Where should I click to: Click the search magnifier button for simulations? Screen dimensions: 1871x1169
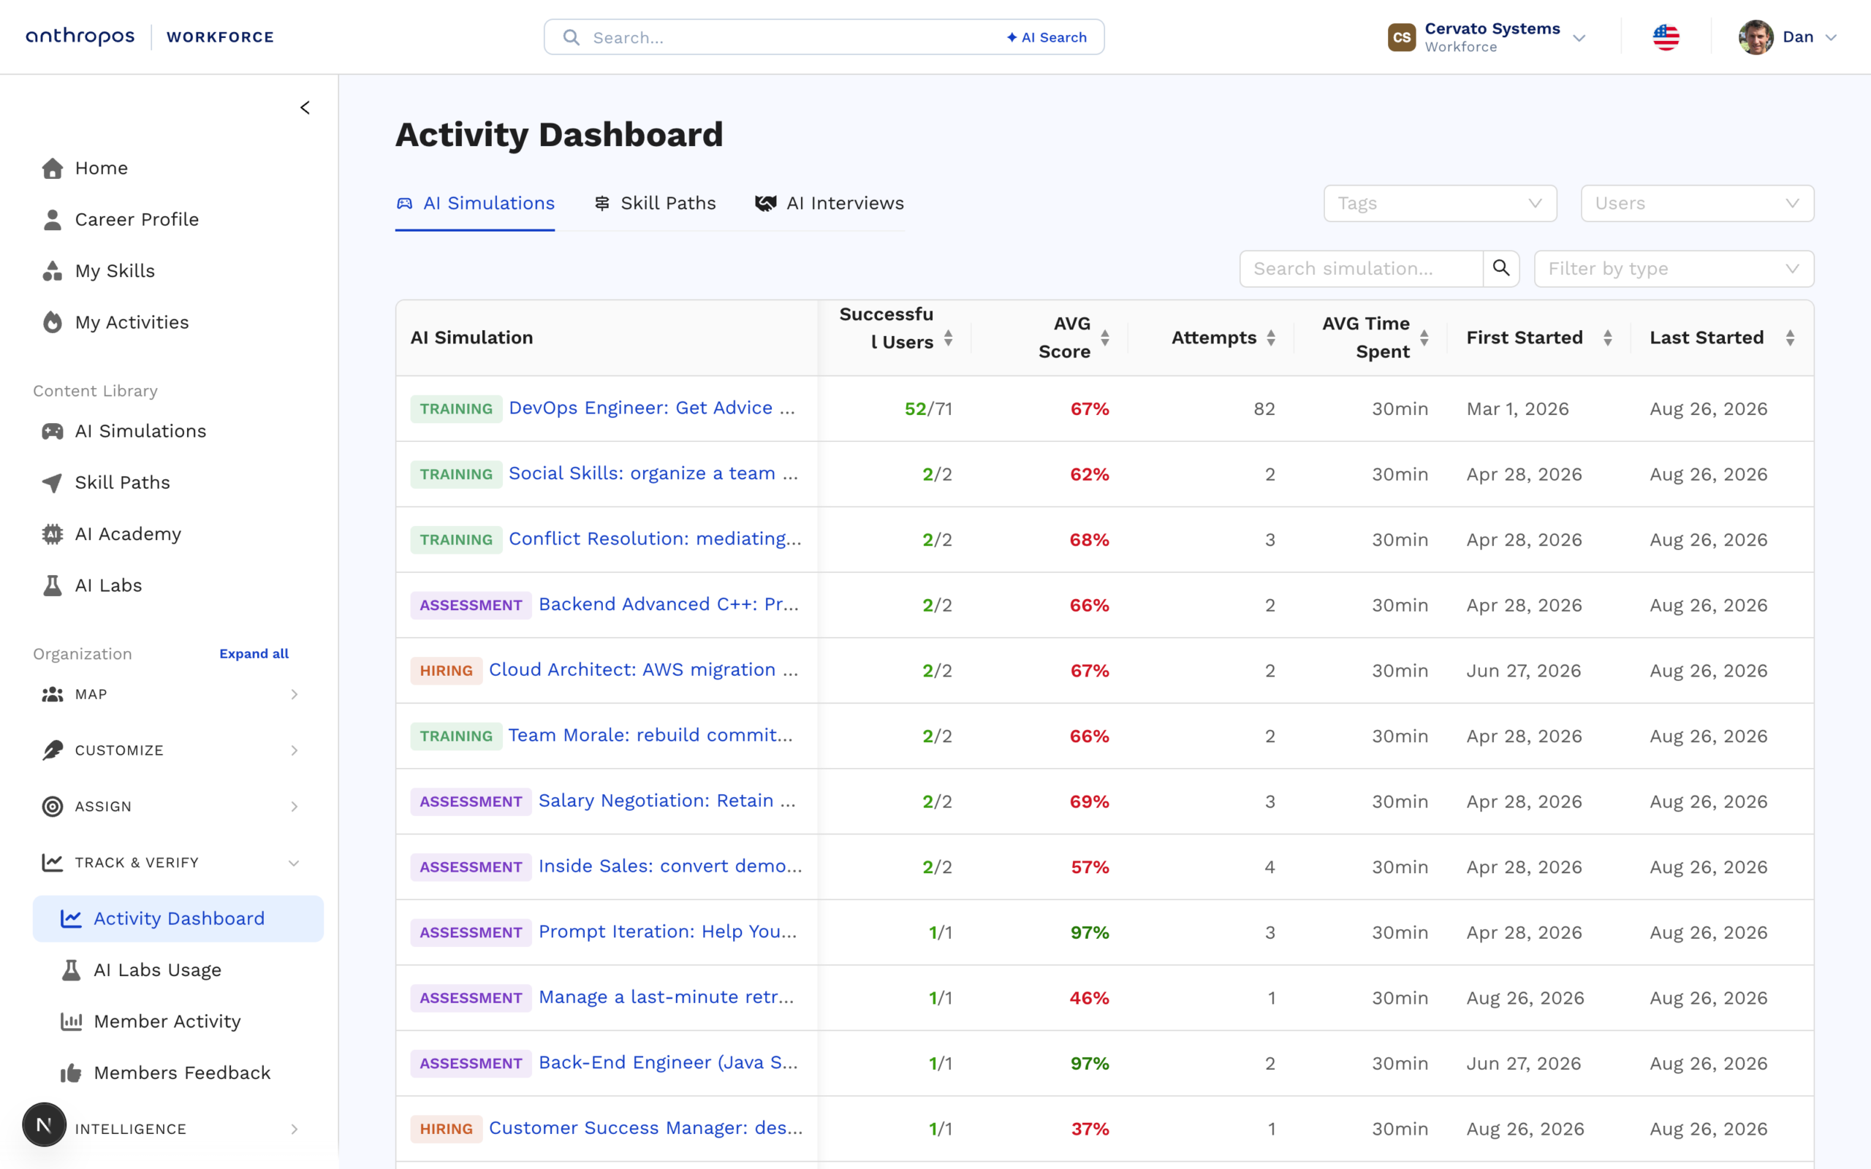tap(1500, 268)
